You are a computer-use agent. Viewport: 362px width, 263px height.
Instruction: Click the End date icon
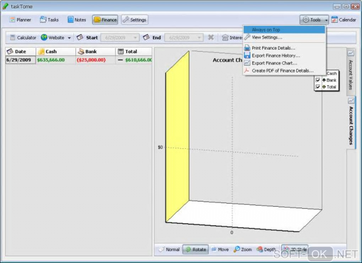tap(146, 37)
